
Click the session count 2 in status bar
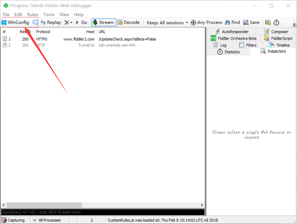[x=92, y=220]
